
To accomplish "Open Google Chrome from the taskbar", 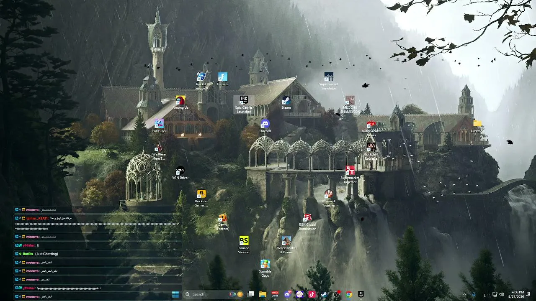I will [348, 294].
